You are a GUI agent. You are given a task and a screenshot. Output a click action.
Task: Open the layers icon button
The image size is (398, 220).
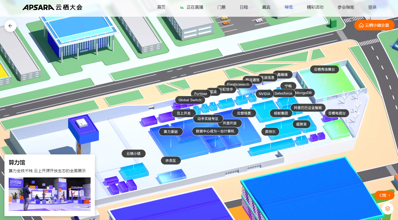tap(388, 209)
